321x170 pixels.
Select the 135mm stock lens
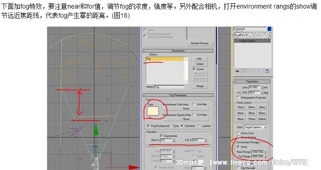coord(251,119)
